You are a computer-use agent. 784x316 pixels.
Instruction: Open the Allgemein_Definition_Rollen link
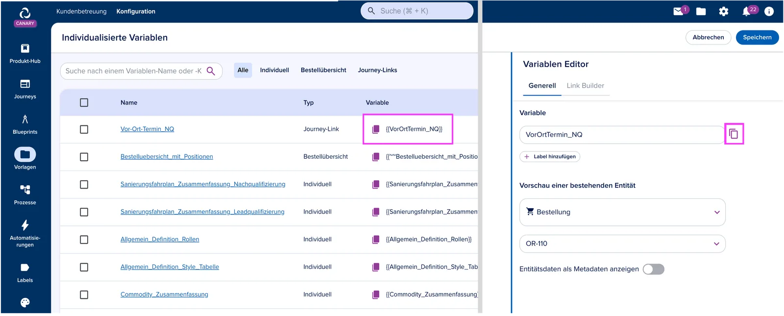coord(160,240)
